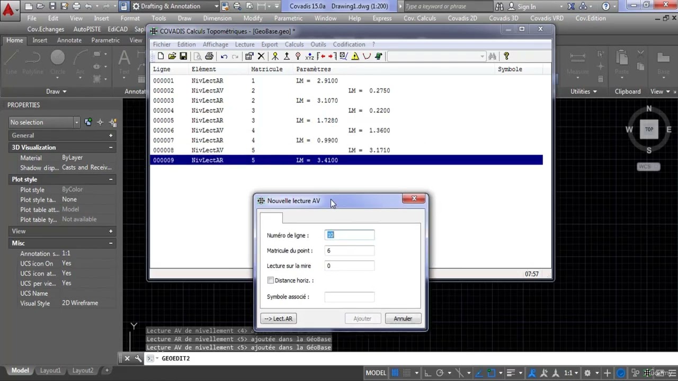This screenshot has width=678, height=381.
Task: Click the Annuler button in dialog
Action: click(x=403, y=319)
